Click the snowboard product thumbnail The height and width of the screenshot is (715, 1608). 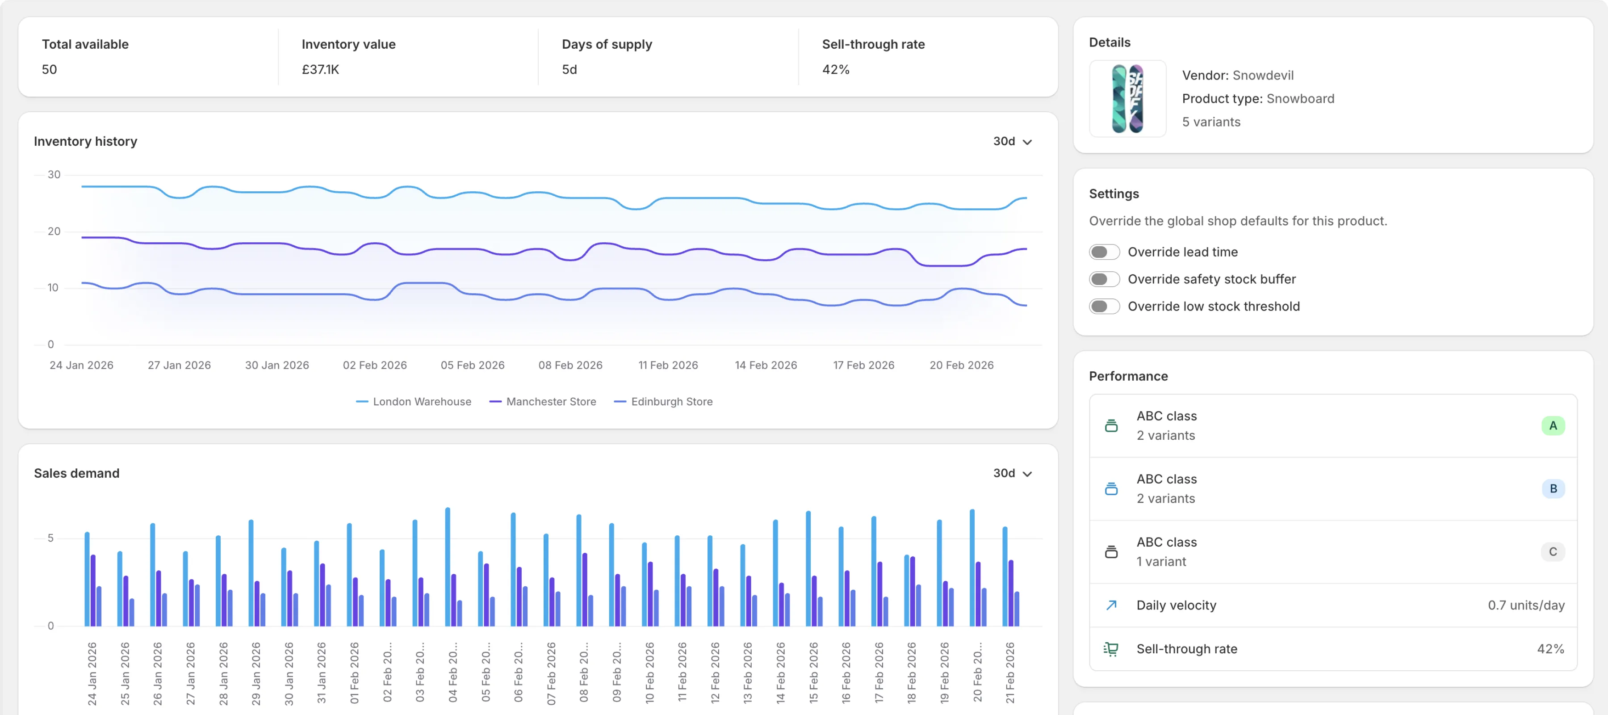1127,99
